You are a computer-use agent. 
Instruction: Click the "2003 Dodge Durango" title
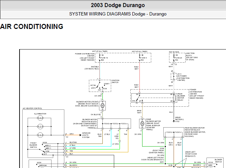tap(118, 5)
